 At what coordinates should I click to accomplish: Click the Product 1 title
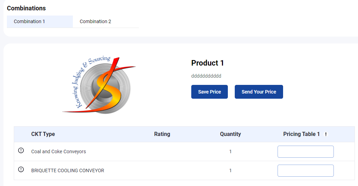[x=207, y=63]
